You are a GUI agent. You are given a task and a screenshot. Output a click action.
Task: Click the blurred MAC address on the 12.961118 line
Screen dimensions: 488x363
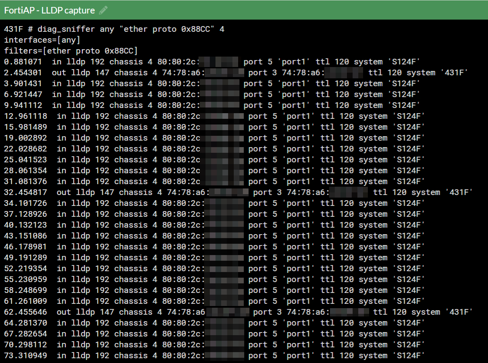coord(222,116)
